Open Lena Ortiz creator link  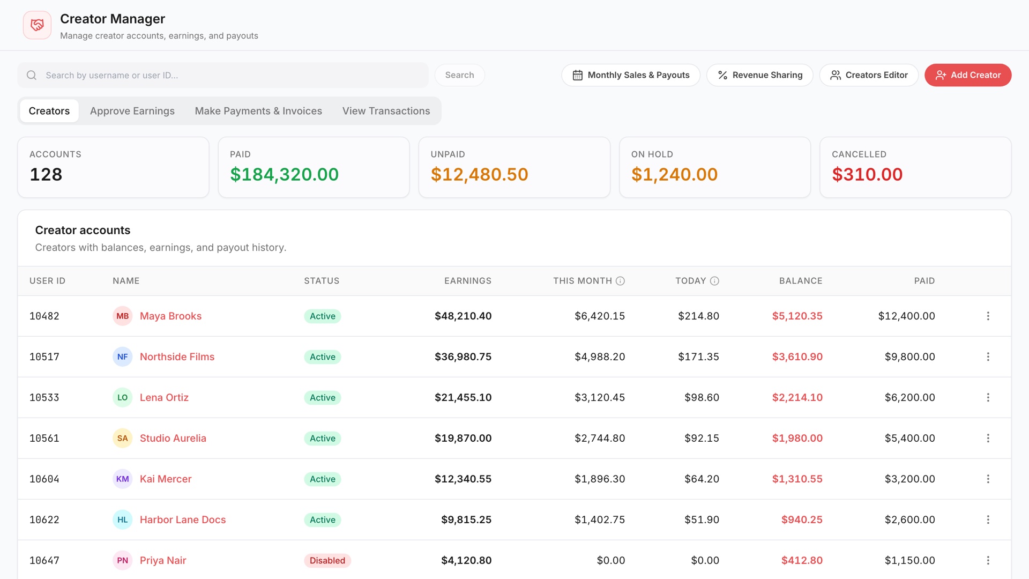tap(164, 398)
